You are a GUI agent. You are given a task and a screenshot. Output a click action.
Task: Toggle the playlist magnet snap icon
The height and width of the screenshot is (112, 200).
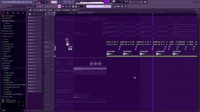[x=31, y=10]
